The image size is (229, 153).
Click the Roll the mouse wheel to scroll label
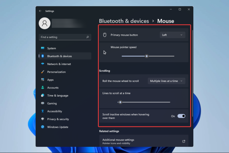click(121, 81)
